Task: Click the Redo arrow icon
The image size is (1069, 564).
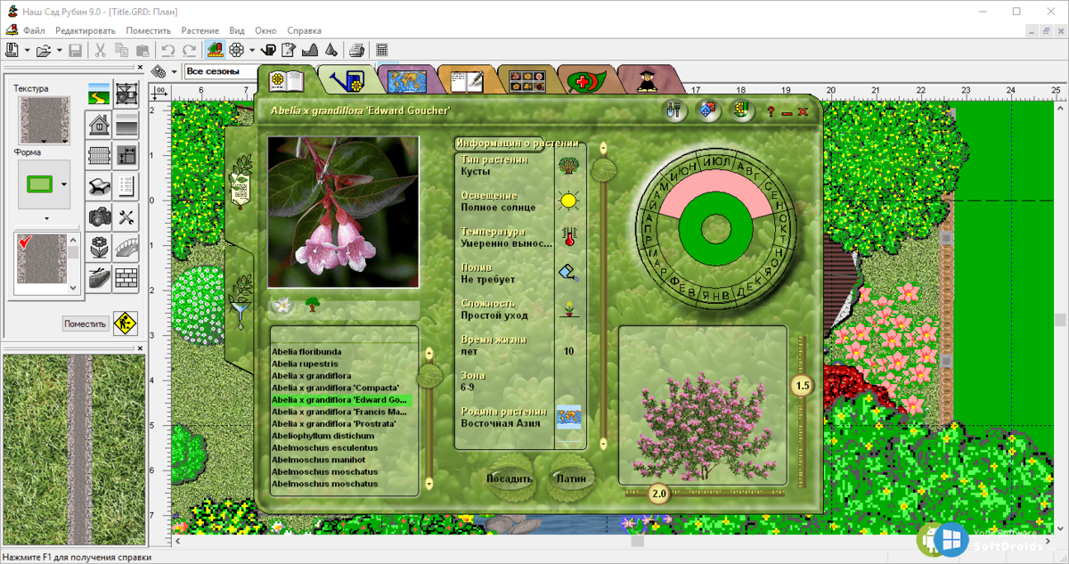Action: pyautogui.click(x=189, y=50)
